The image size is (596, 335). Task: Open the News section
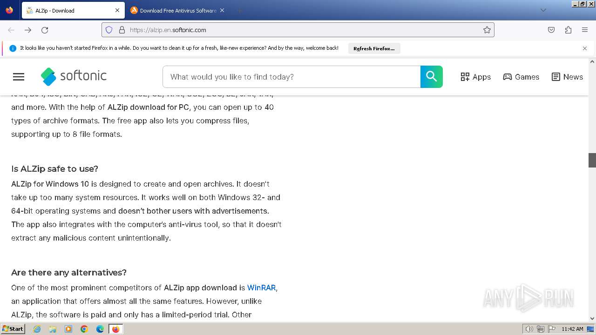[x=567, y=77]
